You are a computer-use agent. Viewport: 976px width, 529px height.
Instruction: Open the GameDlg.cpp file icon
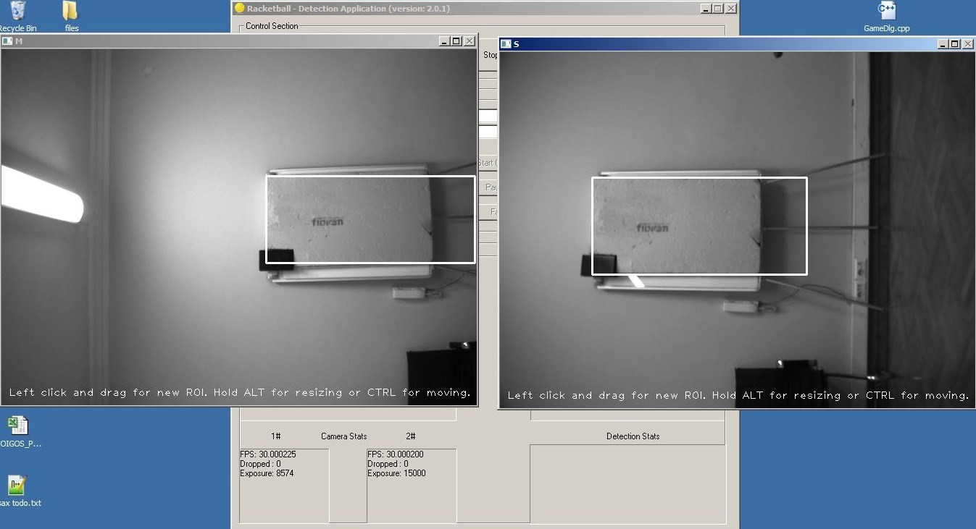pyautogui.click(x=886, y=12)
